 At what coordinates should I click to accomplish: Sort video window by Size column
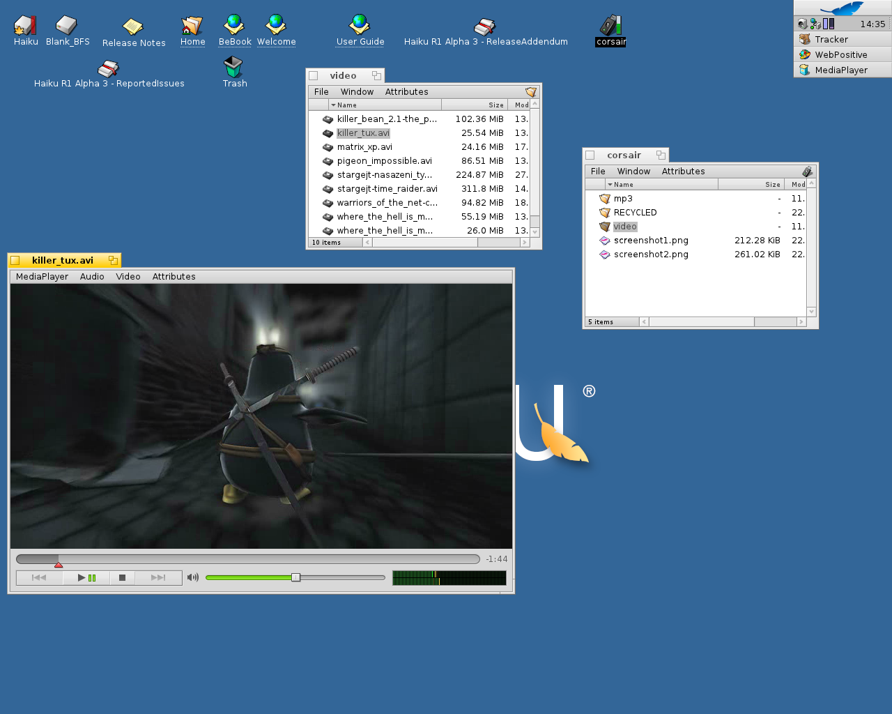coord(474,105)
